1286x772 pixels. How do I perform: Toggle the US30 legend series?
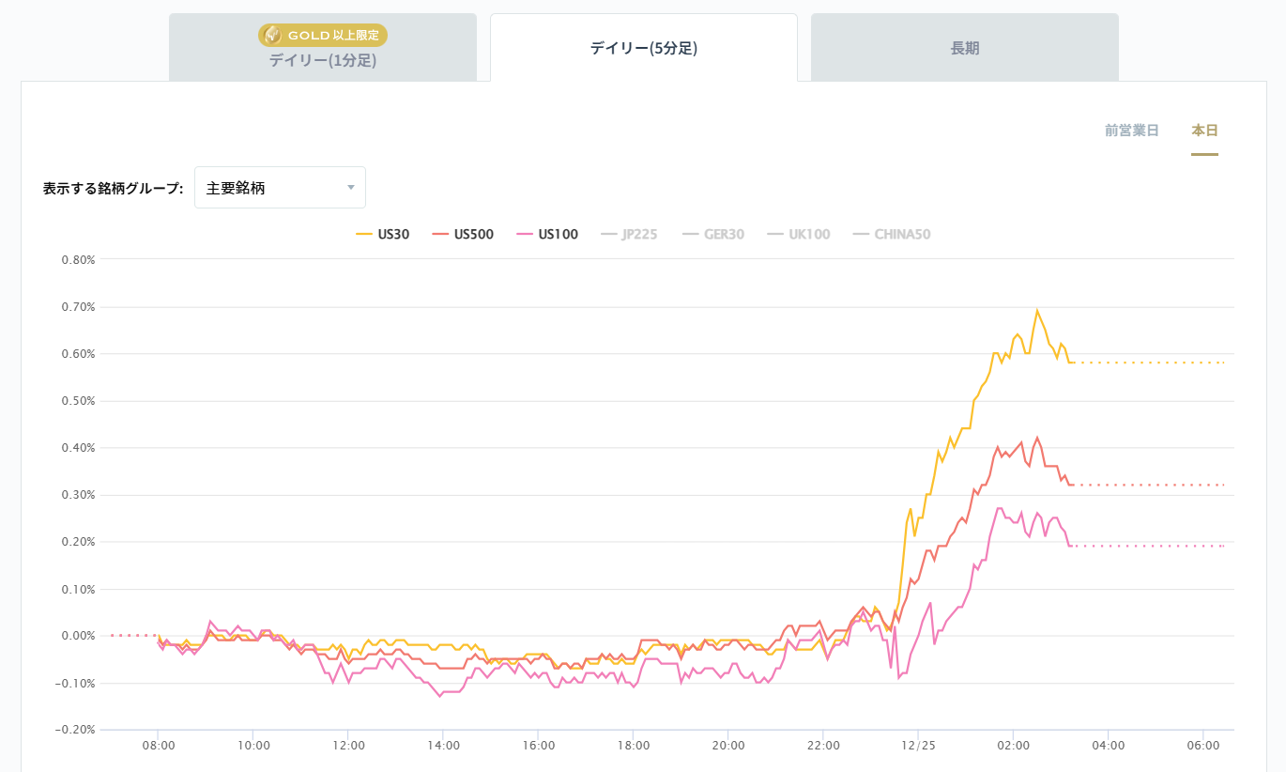383,234
